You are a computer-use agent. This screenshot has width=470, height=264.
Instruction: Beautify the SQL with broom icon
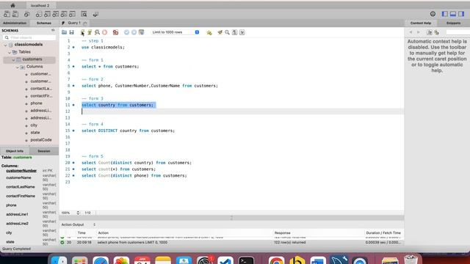220,32
